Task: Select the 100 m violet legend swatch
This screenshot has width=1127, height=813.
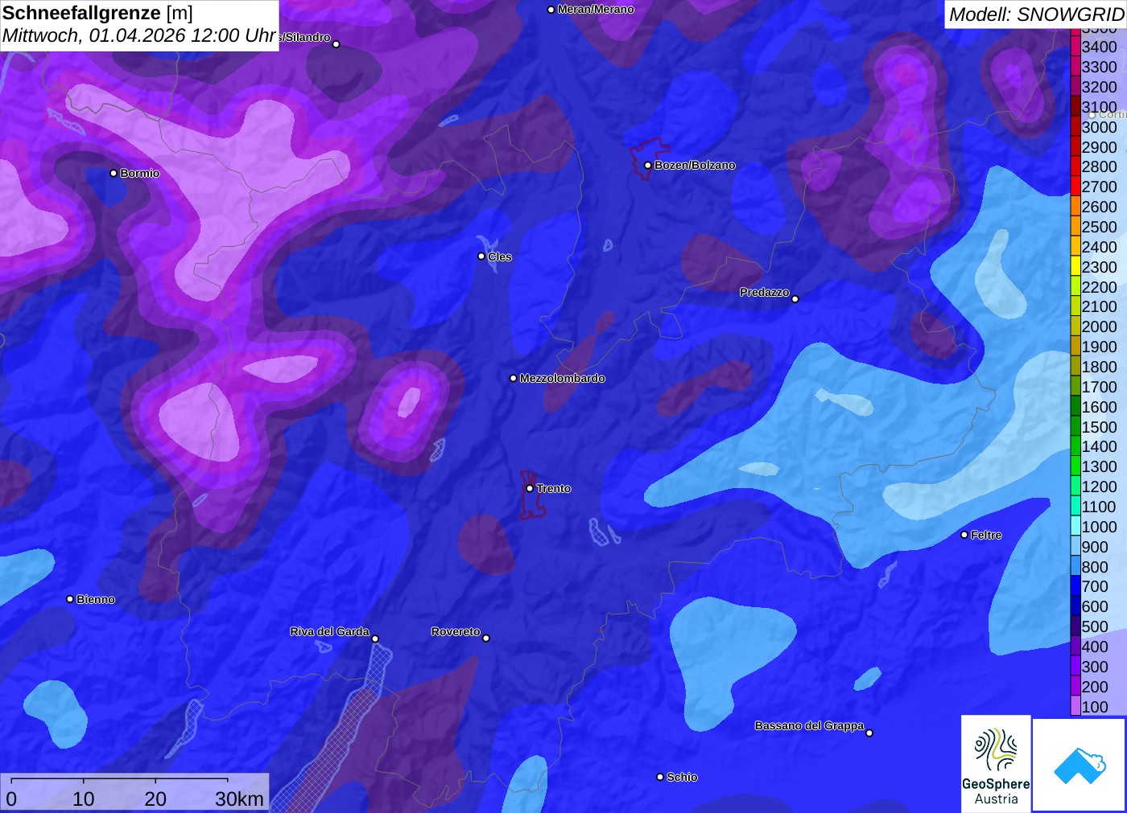Action: click(x=1075, y=707)
